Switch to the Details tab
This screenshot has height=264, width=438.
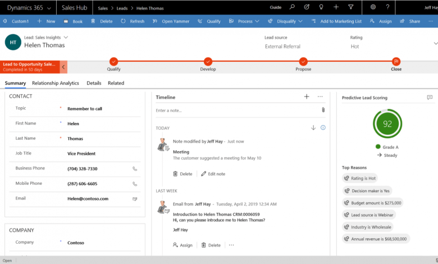pyautogui.click(x=94, y=83)
